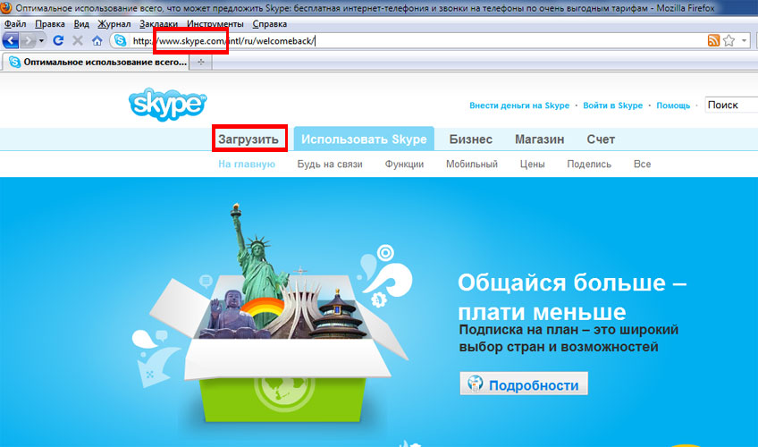Open the Магазин navigation tab
758x447 pixels.
click(540, 139)
